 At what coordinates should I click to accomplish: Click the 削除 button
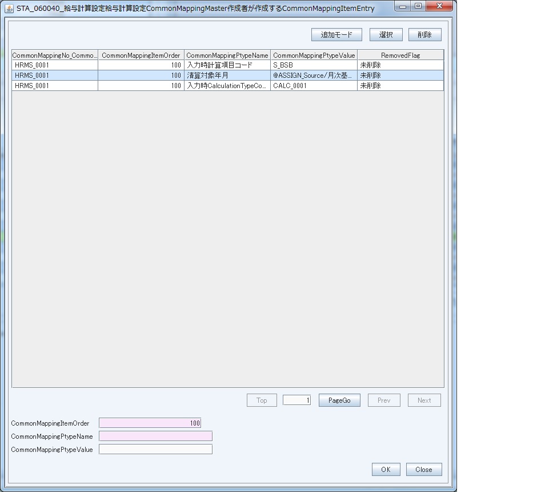(424, 35)
